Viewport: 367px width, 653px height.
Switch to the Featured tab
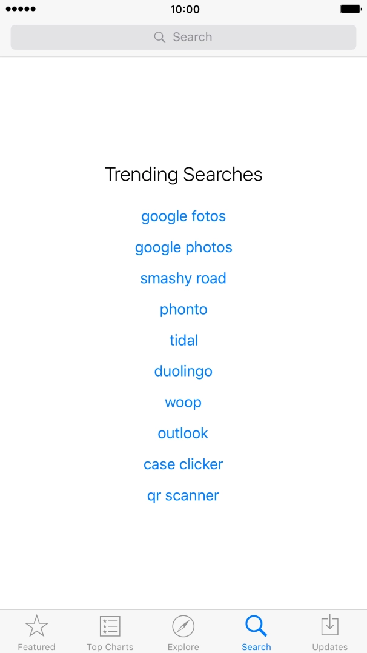pyautogui.click(x=36, y=632)
